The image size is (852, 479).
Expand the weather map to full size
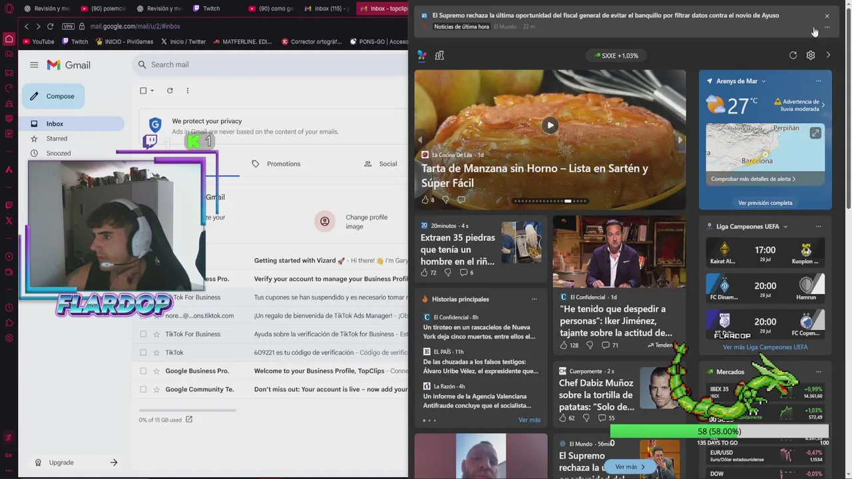(x=815, y=133)
